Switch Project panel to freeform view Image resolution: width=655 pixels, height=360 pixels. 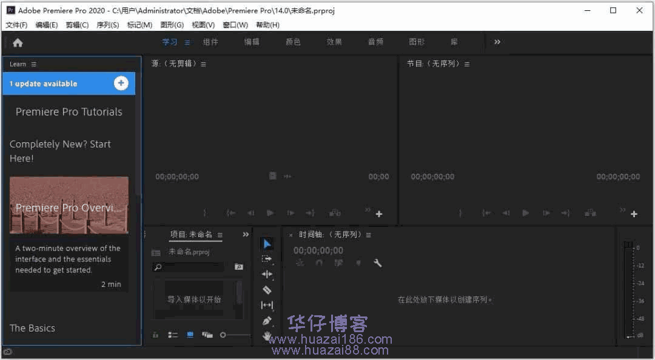point(207,335)
